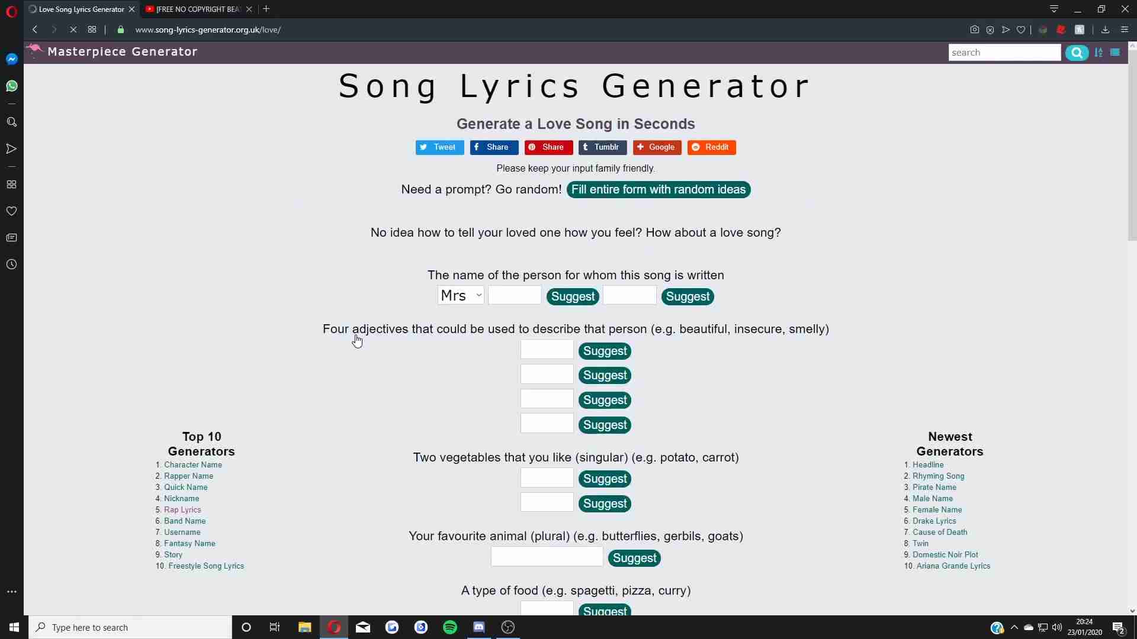1137x639 pixels.
Task: Open Spotify from the taskbar
Action: 450,627
